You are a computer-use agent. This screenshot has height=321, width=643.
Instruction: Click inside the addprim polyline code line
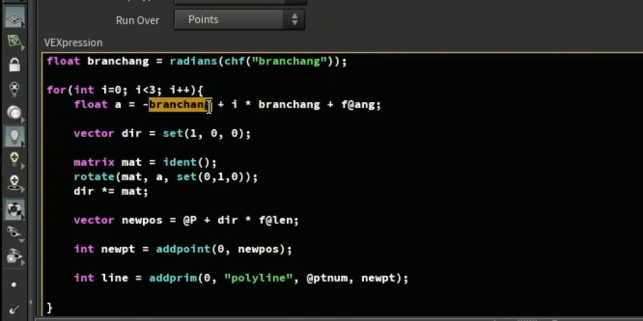241,278
